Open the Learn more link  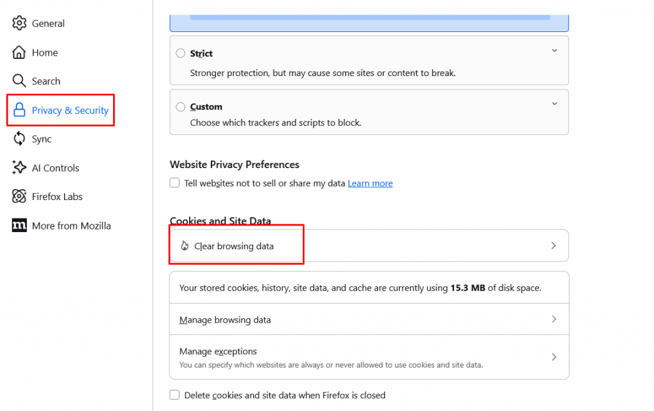[370, 183]
